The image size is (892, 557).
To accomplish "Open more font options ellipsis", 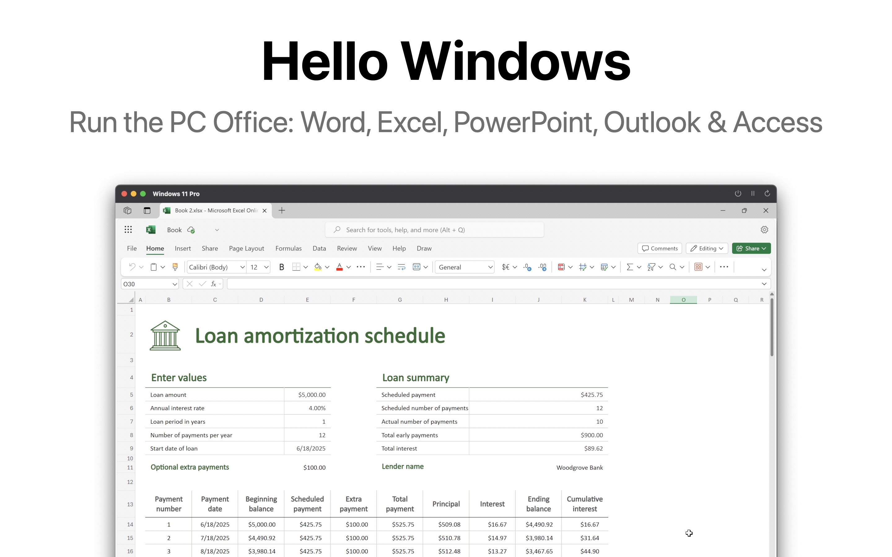I will coord(361,267).
